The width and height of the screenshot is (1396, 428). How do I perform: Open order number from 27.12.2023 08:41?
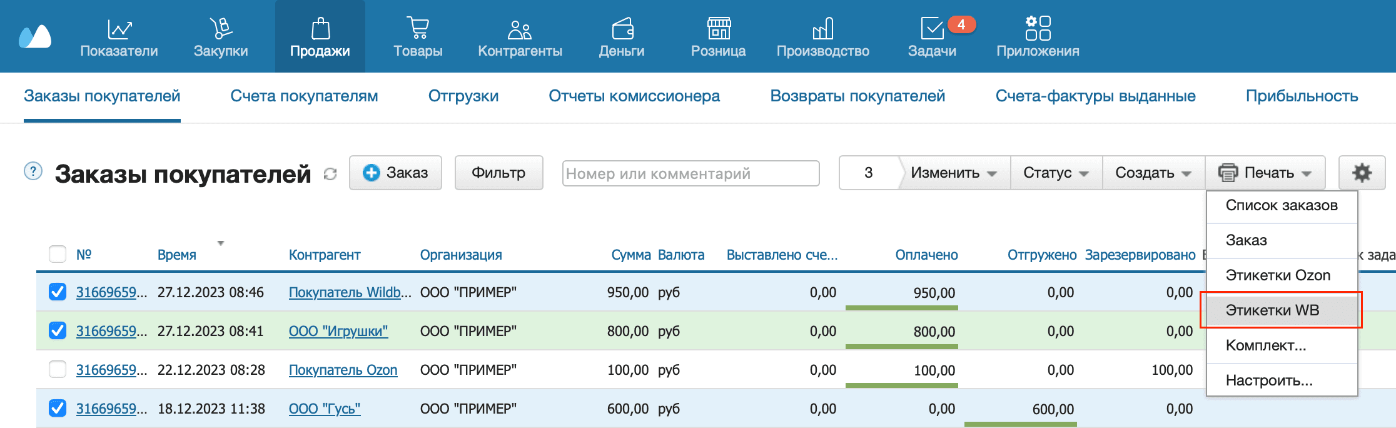tap(111, 331)
